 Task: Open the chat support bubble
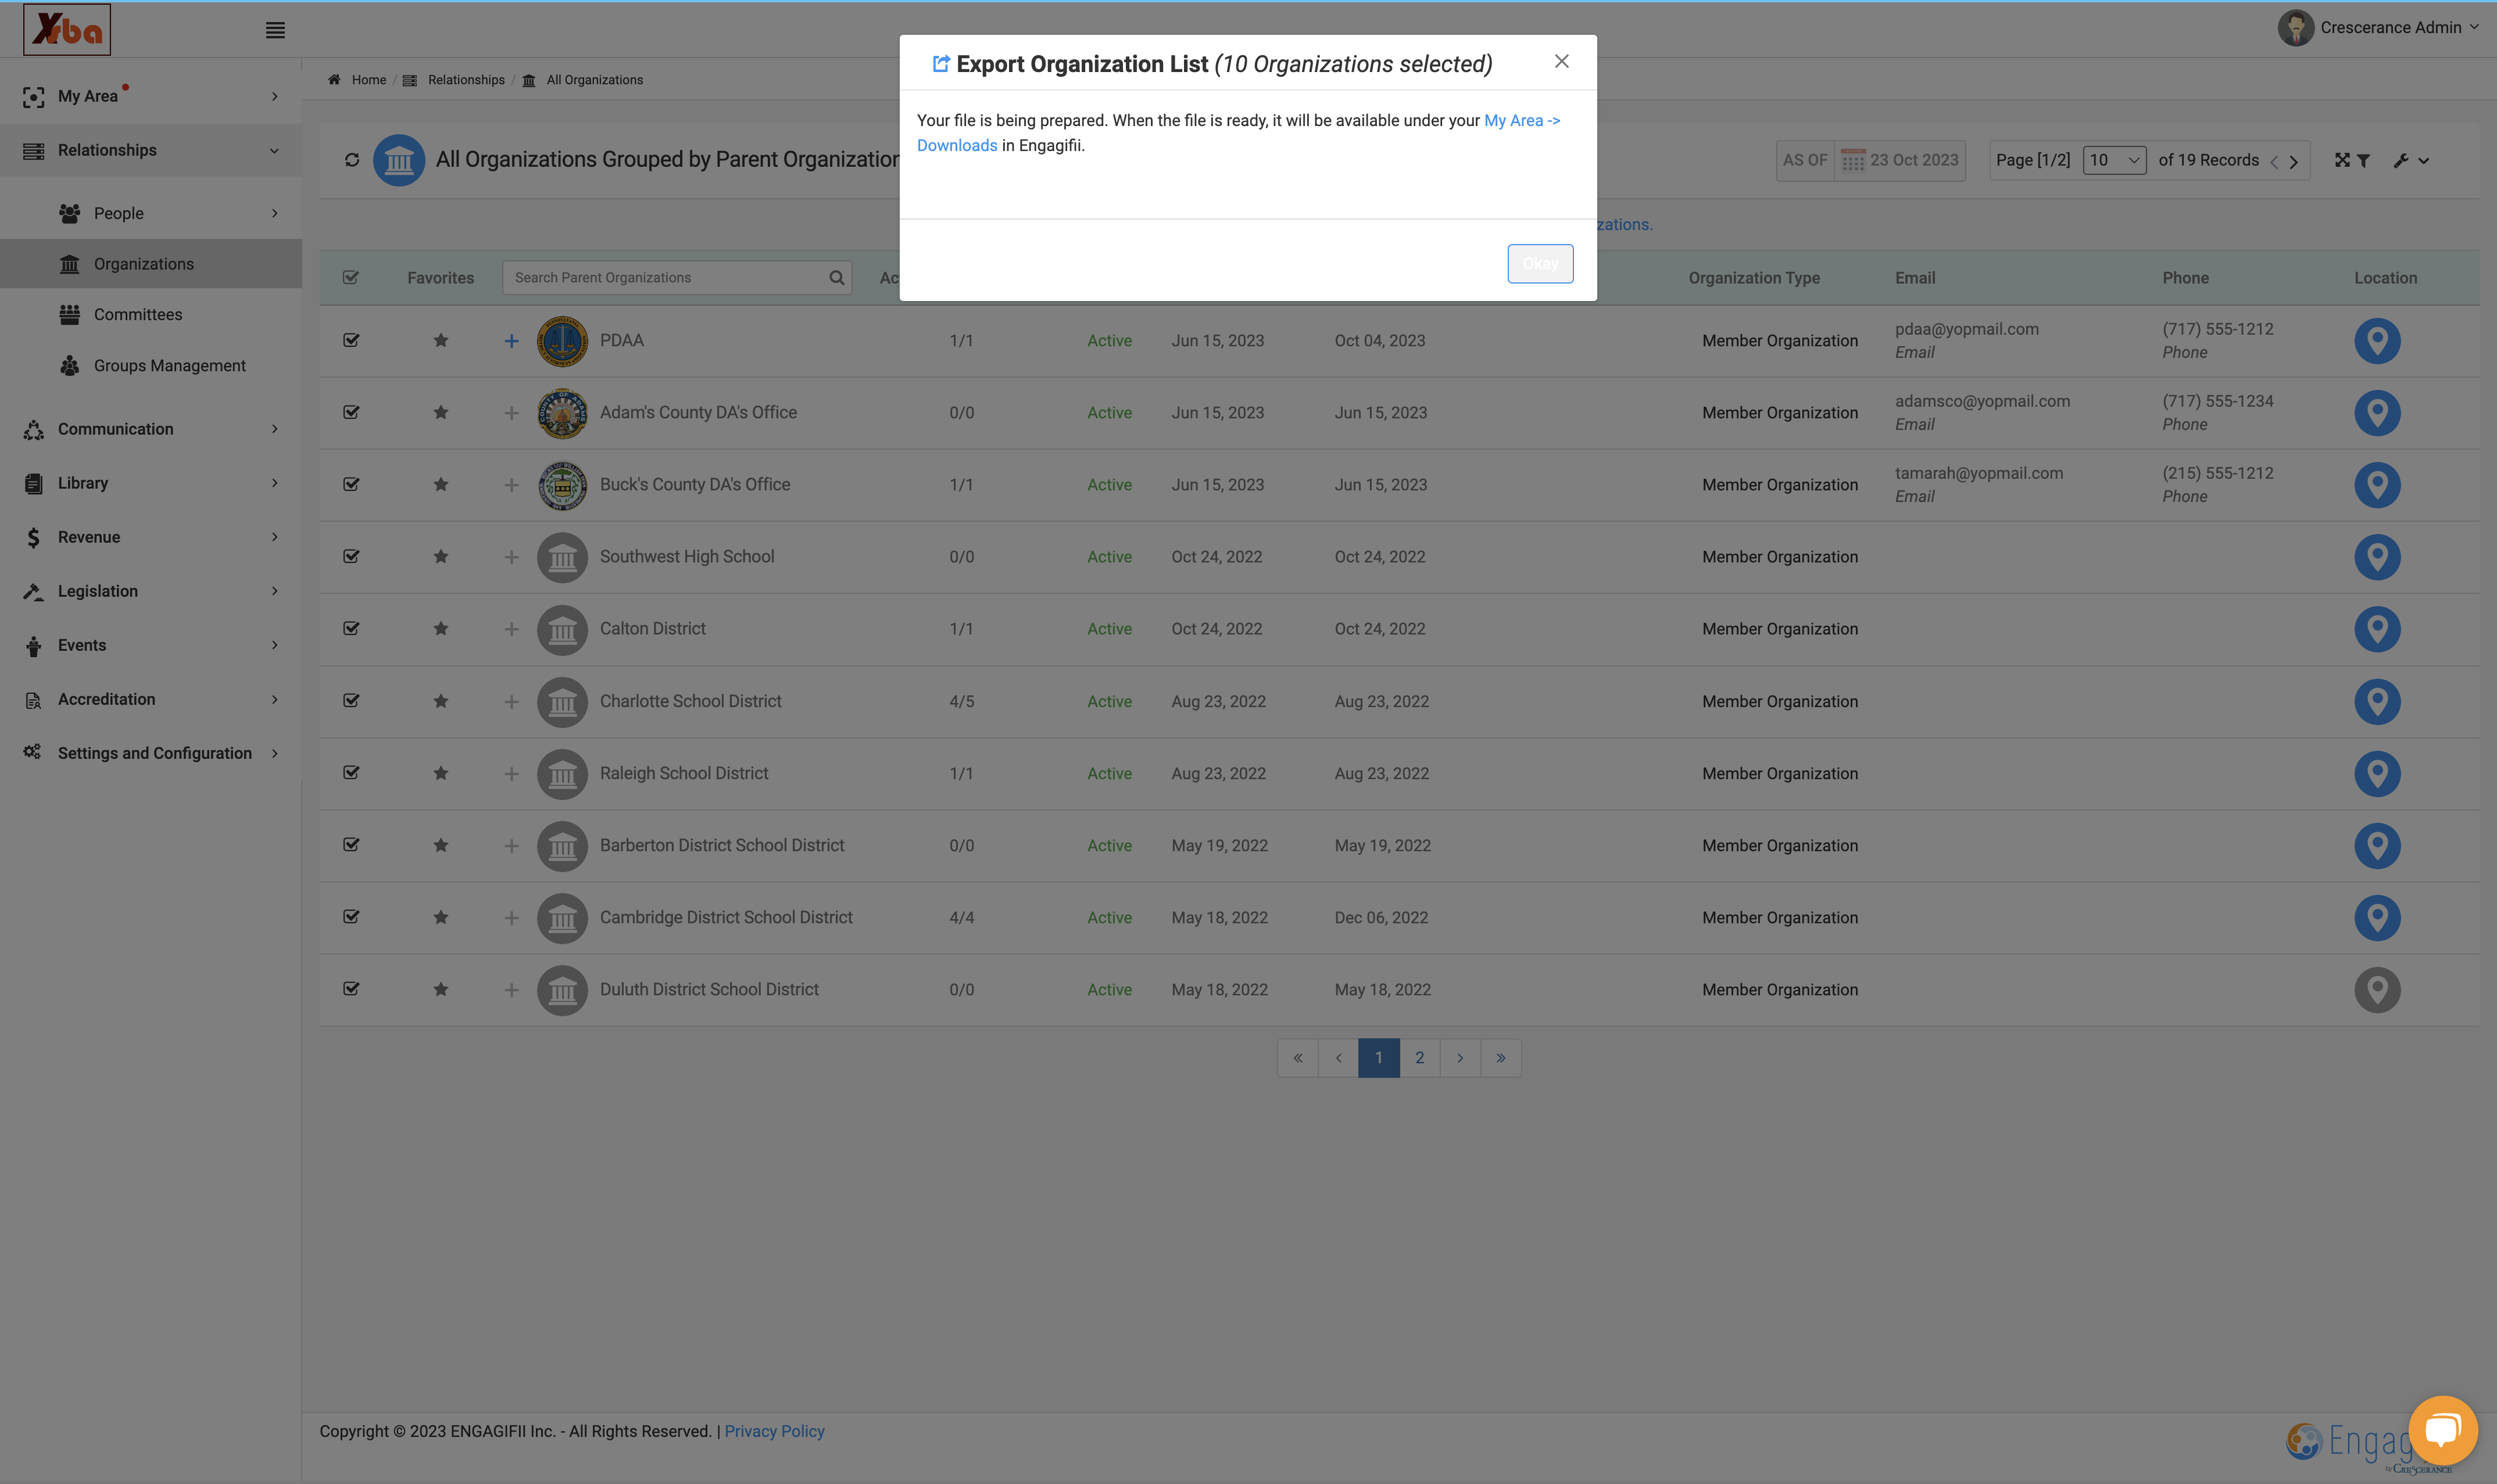tap(2443, 1429)
